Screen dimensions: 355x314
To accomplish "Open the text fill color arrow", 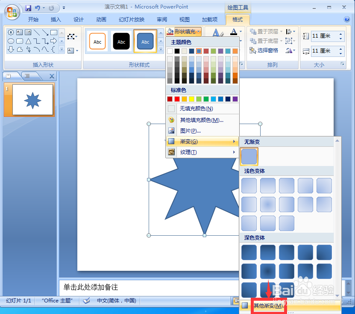I will coord(241,32).
